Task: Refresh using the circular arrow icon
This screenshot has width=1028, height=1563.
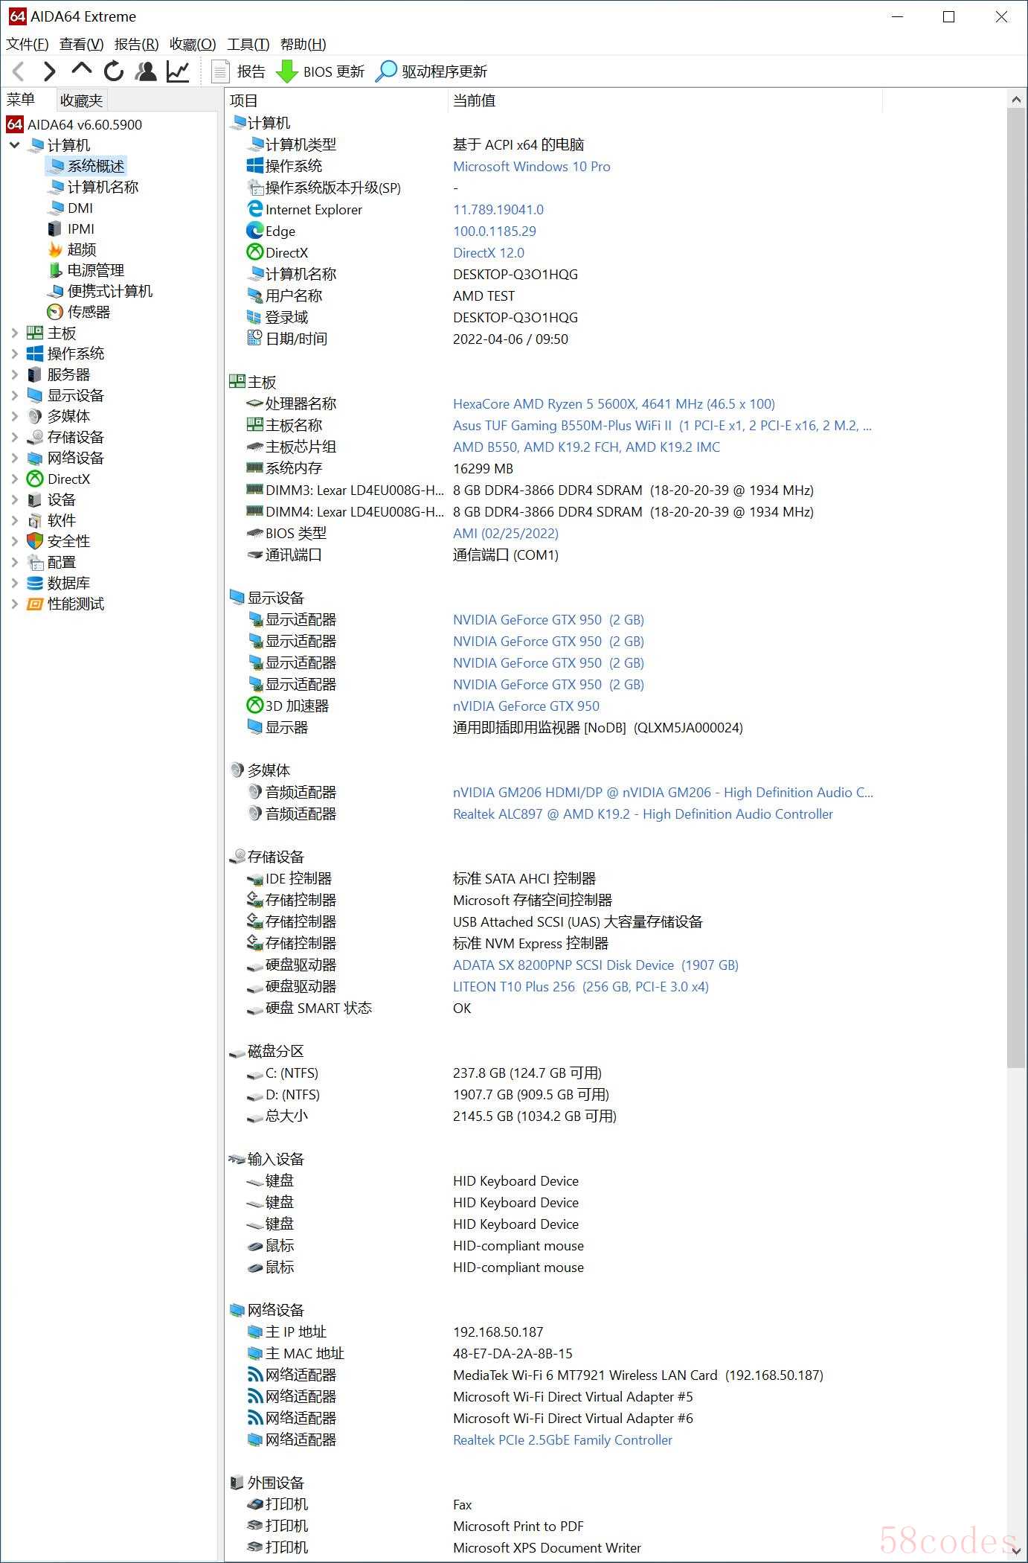Action: 114,71
